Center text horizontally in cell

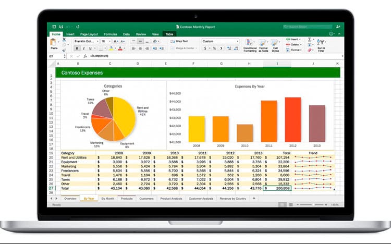(x=140, y=48)
